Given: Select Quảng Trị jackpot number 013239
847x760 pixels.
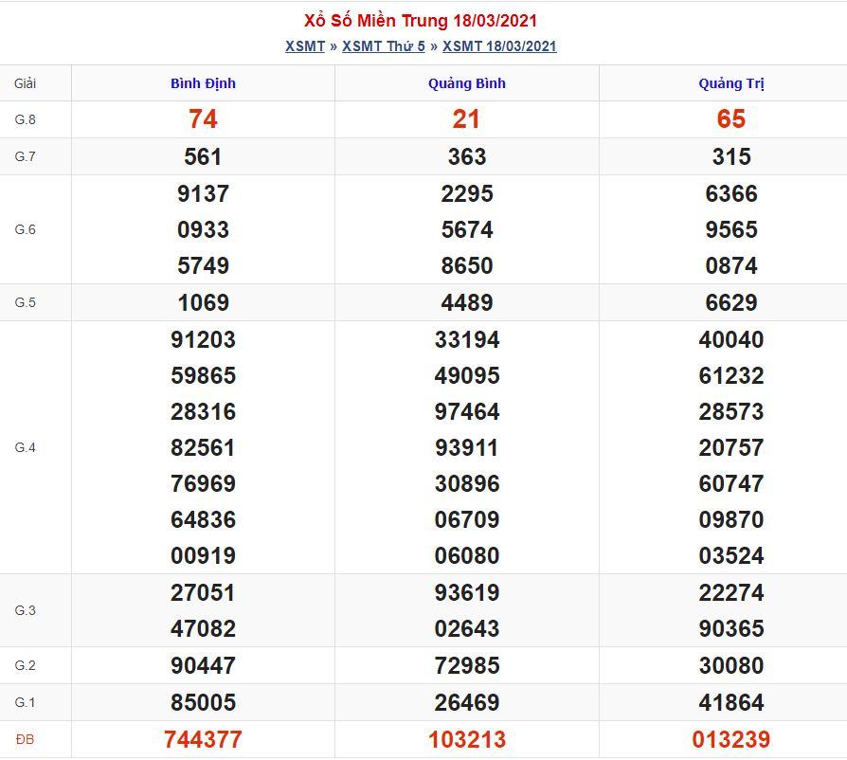Looking at the screenshot, I should 730,739.
